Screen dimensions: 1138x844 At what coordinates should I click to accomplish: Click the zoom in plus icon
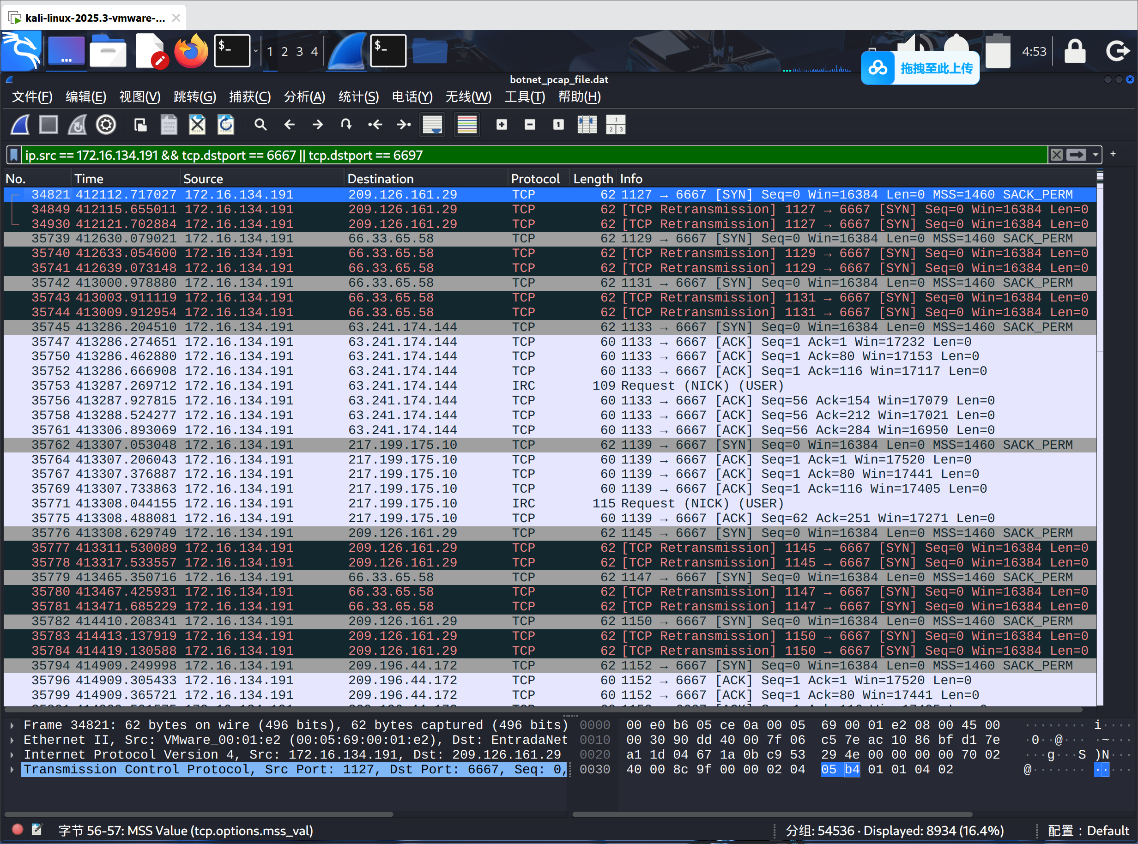(502, 125)
